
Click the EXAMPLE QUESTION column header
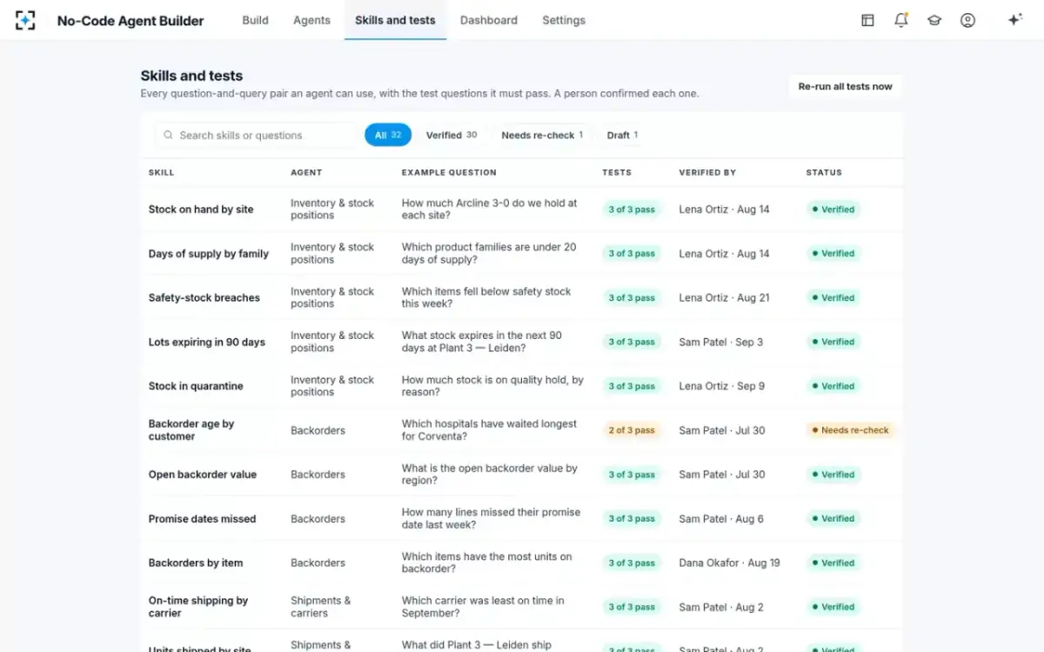point(449,172)
